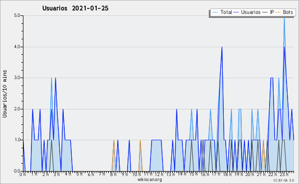Click the Bots legend entry
The width and height of the screenshot is (299, 184).
click(x=284, y=12)
